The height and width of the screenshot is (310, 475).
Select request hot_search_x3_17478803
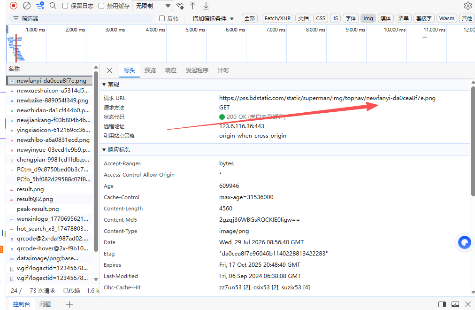pyautogui.click(x=49, y=228)
